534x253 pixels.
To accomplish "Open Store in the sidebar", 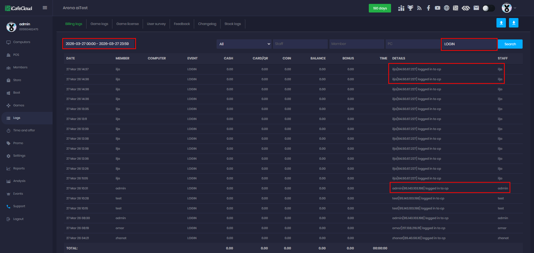I will (x=17, y=80).
